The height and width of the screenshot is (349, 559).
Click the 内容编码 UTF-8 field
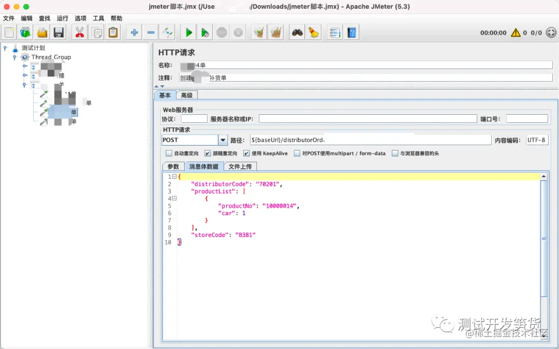537,140
